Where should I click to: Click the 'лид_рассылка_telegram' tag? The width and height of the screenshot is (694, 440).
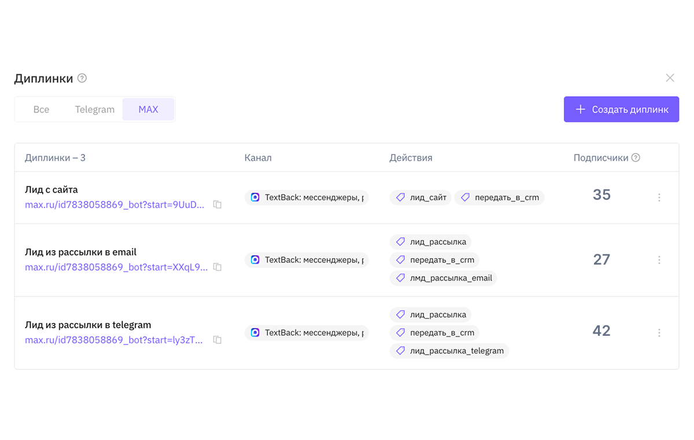click(x=449, y=351)
